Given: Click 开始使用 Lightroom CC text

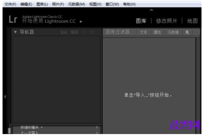Looking at the screenshot, I should click(x=49, y=21).
